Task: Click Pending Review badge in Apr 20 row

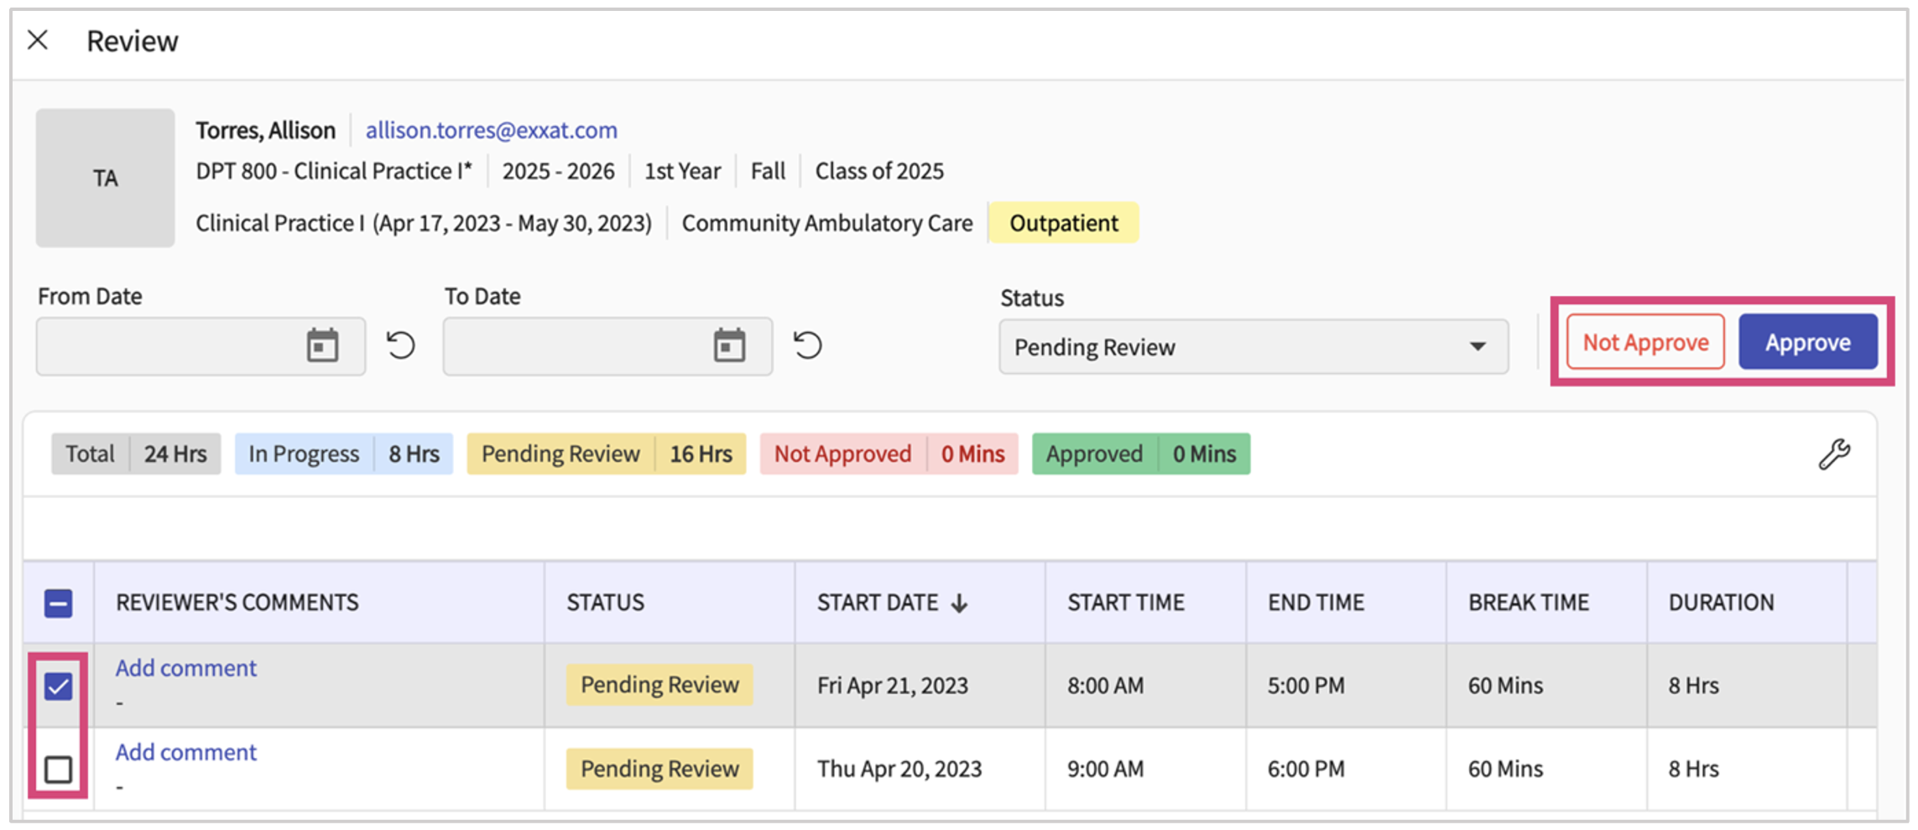Action: (659, 769)
